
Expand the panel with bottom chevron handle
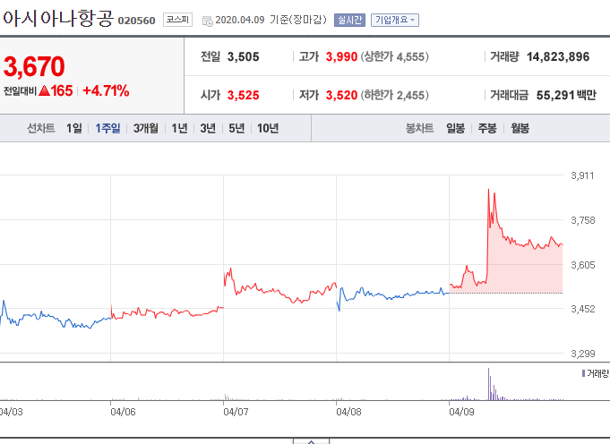pyautogui.click(x=311, y=441)
